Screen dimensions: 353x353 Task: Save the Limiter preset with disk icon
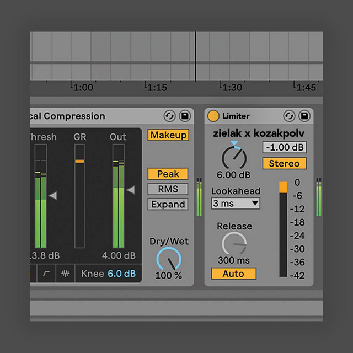pos(304,116)
